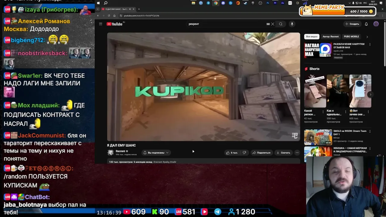This screenshot has width=386, height=217.
Task: Open more actions three-dot menu under video
Action: (x=297, y=153)
